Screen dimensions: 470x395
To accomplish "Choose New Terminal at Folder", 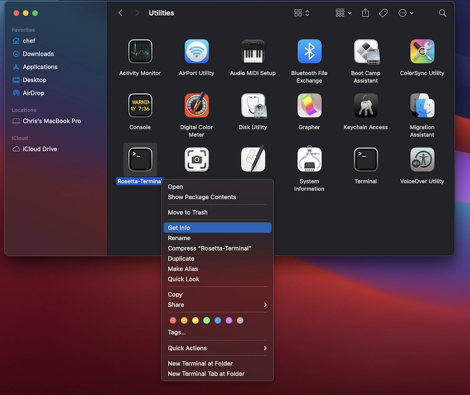I will click(x=217, y=363).
